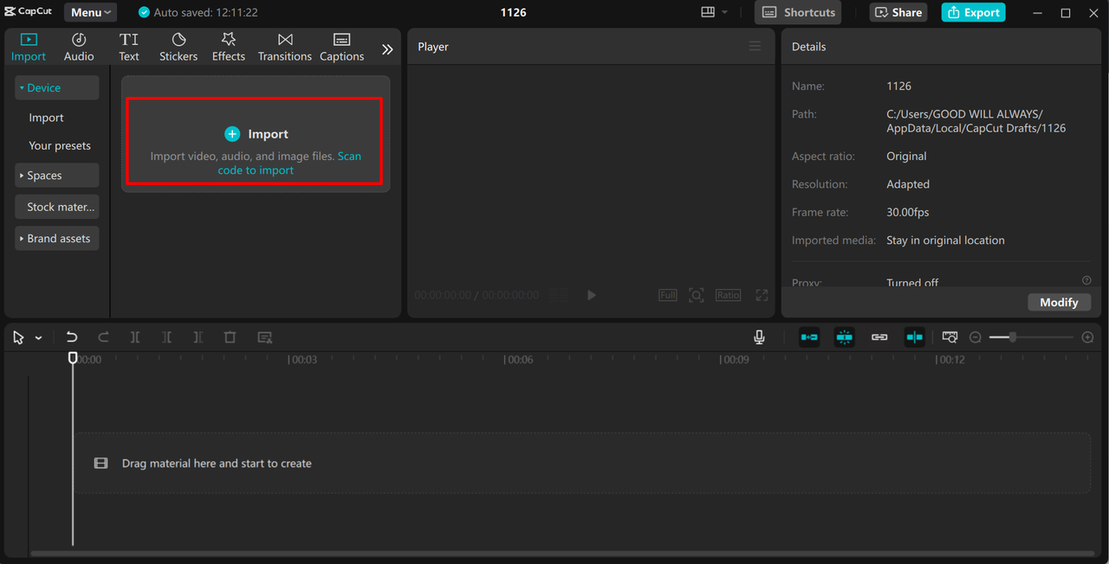This screenshot has width=1109, height=564.
Task: Open the Text tab
Action: pos(129,48)
